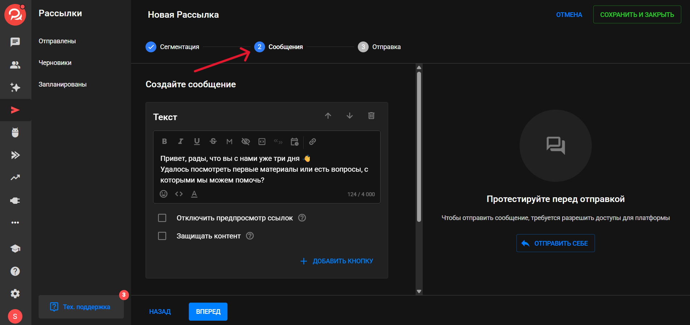Image resolution: width=690 pixels, height=325 pixels.
Task: Delete the Text block with trash icon
Action: click(x=371, y=116)
